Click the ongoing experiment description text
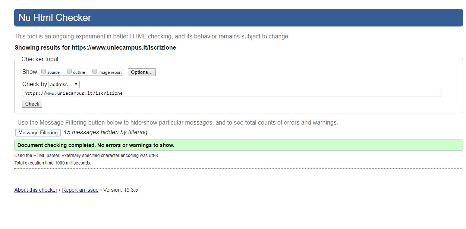This screenshot has height=229, width=466. click(151, 37)
